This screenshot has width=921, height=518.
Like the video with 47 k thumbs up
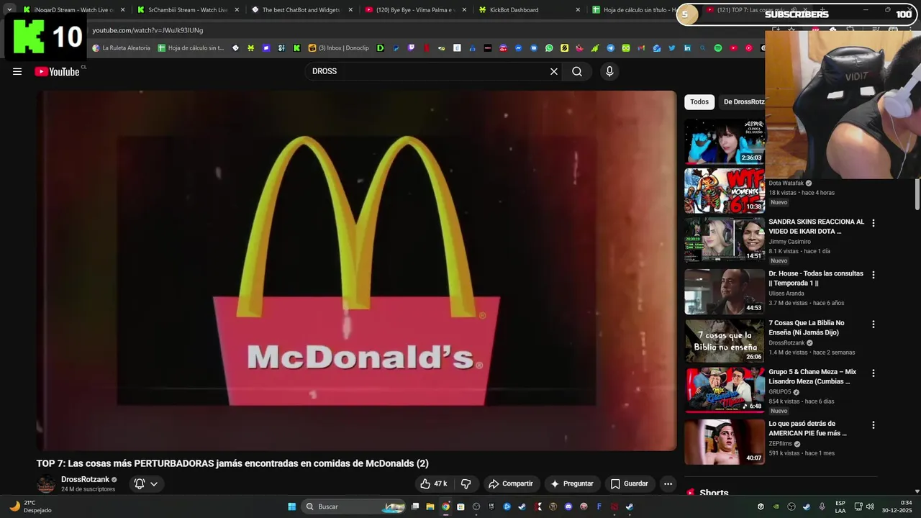(434, 483)
